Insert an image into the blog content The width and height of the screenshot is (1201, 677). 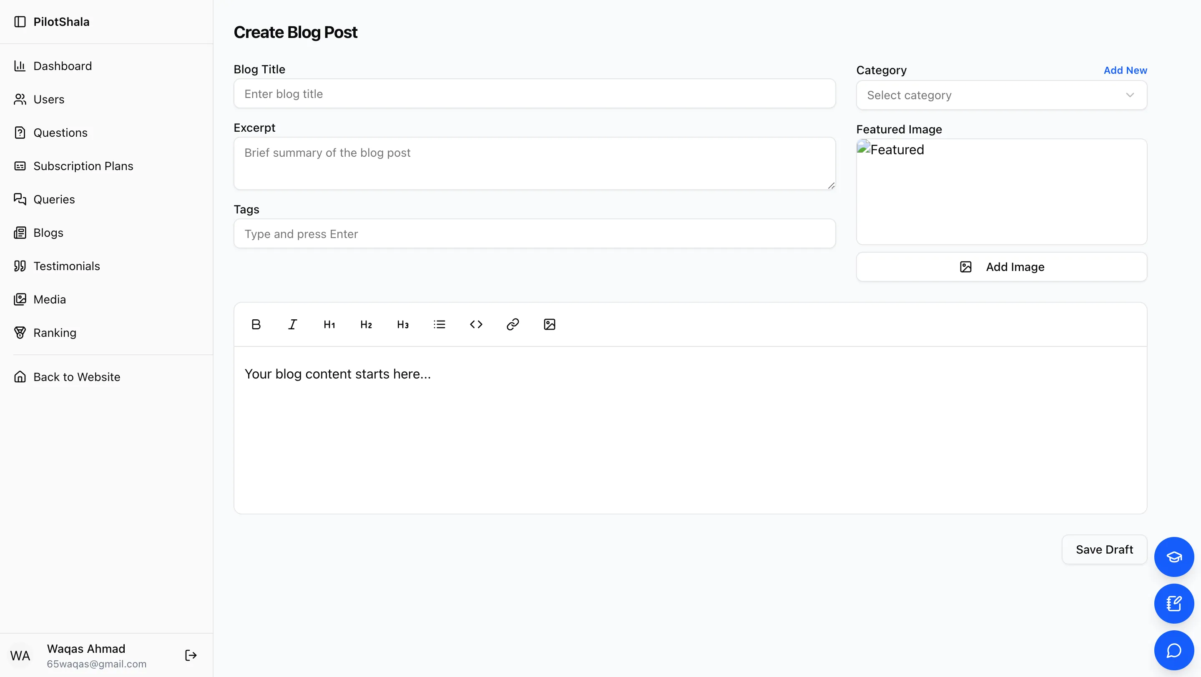click(549, 324)
